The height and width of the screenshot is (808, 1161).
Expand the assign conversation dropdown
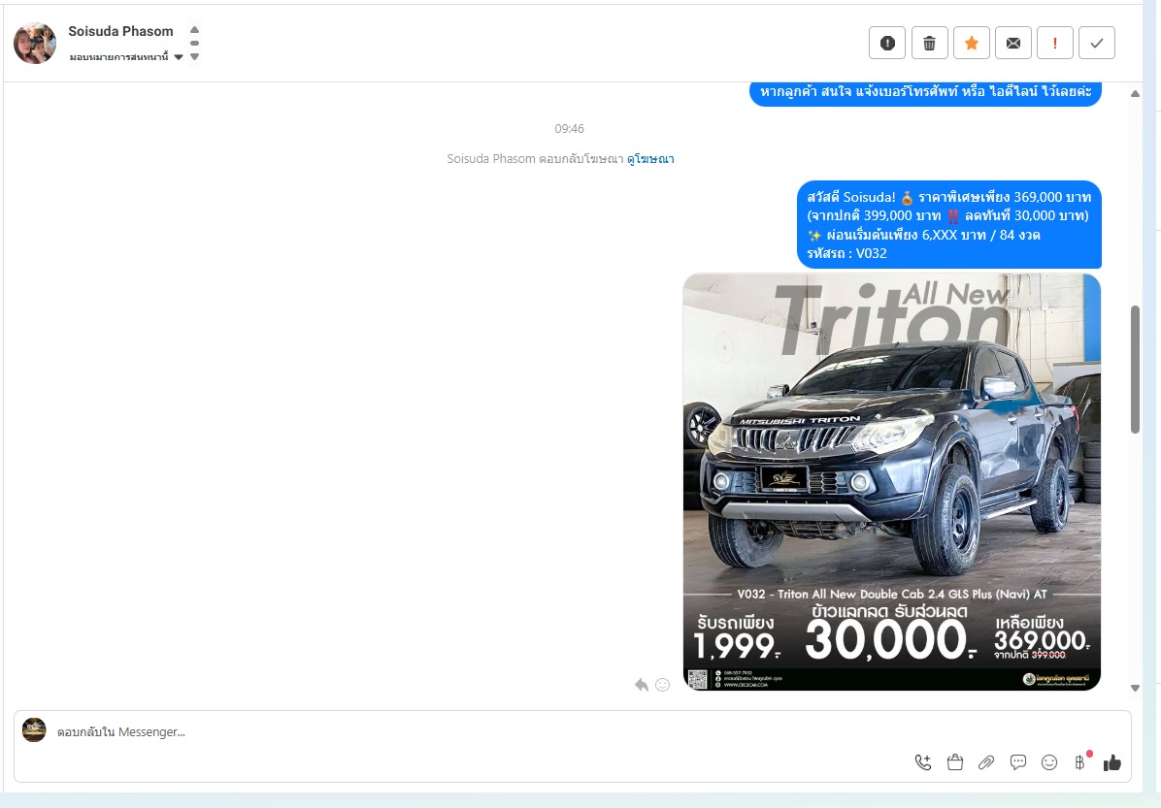pos(126,57)
